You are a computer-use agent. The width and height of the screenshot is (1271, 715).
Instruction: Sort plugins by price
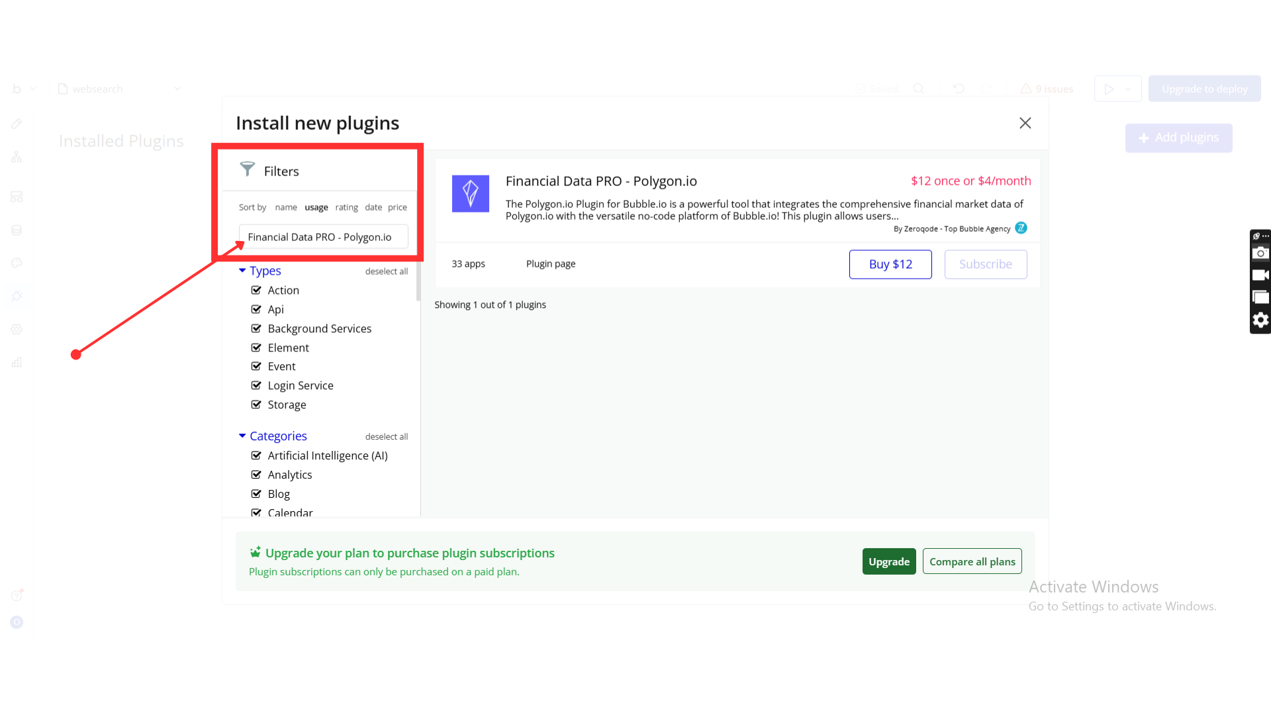tap(397, 207)
